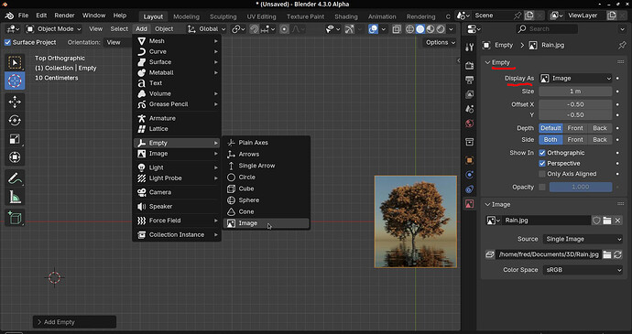Click the properties Search field
632x334 pixels.
tap(547, 29)
